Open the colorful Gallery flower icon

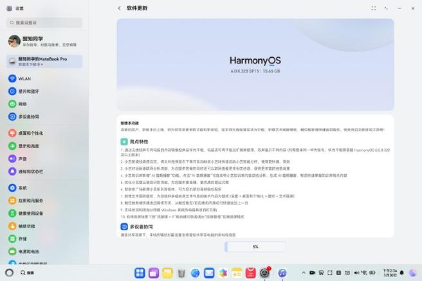[x=223, y=273]
